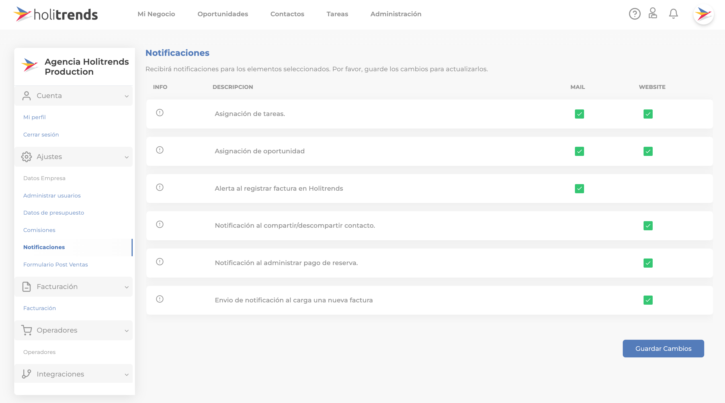
Task: Open the profile avatar in top right
Action: coord(703,14)
